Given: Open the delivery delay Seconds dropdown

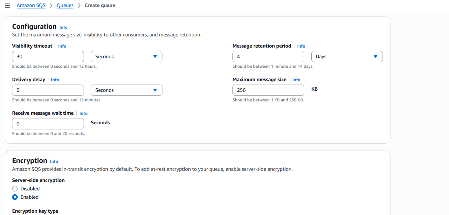Looking at the screenshot, I should 126,90.
